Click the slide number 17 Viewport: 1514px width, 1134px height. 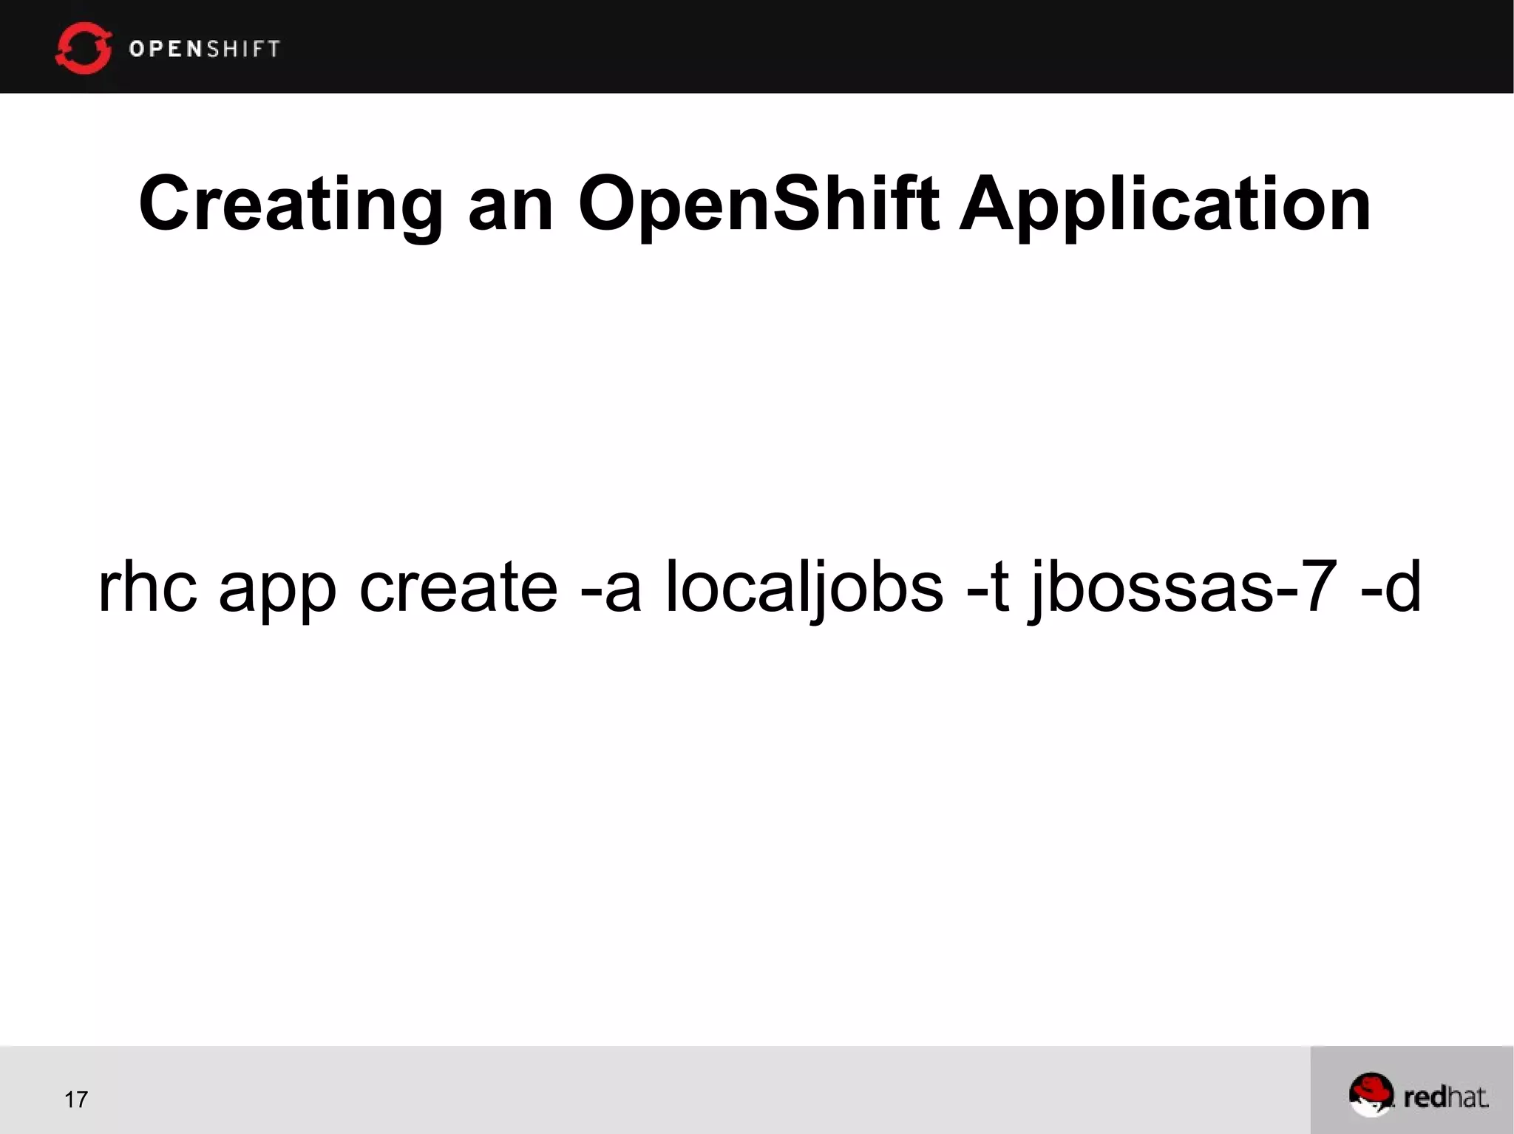click(76, 1100)
